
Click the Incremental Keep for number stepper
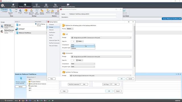77,60
